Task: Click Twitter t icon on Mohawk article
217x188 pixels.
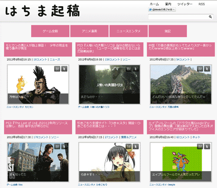Action: [64, 69]
